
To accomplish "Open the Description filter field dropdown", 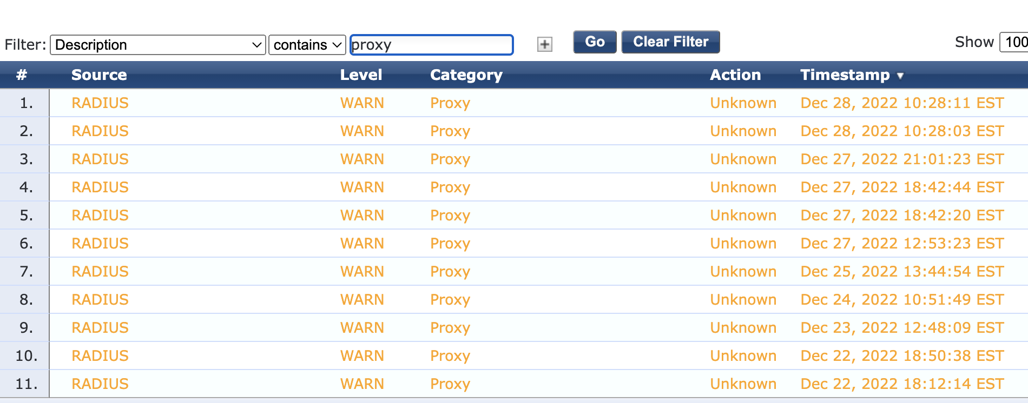I will coord(157,45).
